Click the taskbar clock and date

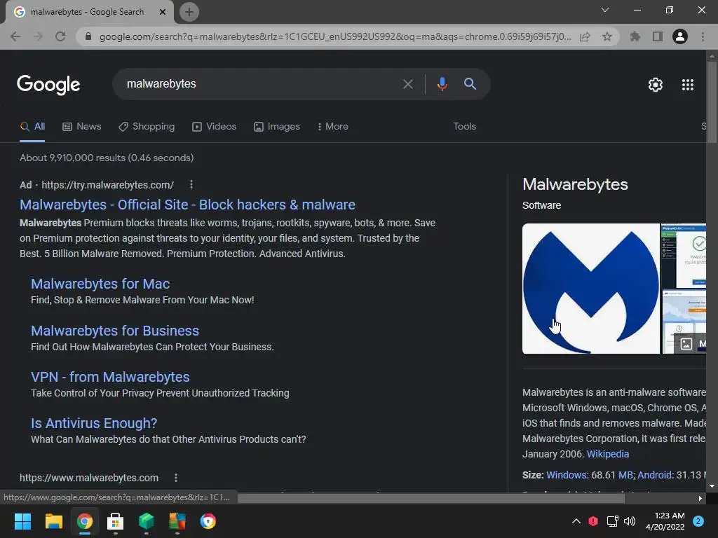[x=665, y=521]
